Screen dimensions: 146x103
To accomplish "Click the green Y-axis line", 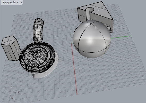I will pyautogui.click(x=121, y=37).
